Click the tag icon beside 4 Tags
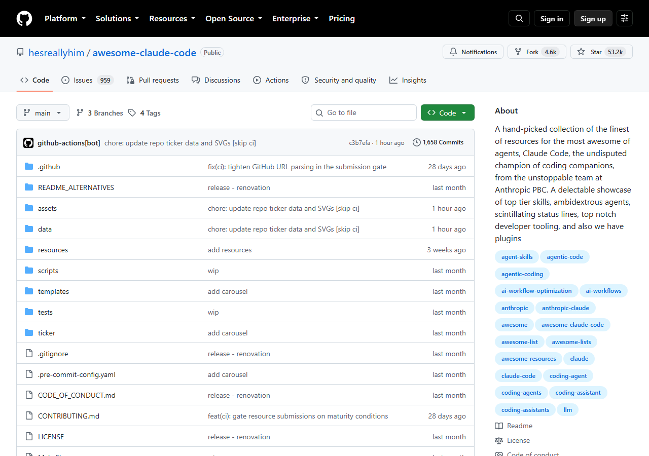Screen dimensions: 649x456 132,113
